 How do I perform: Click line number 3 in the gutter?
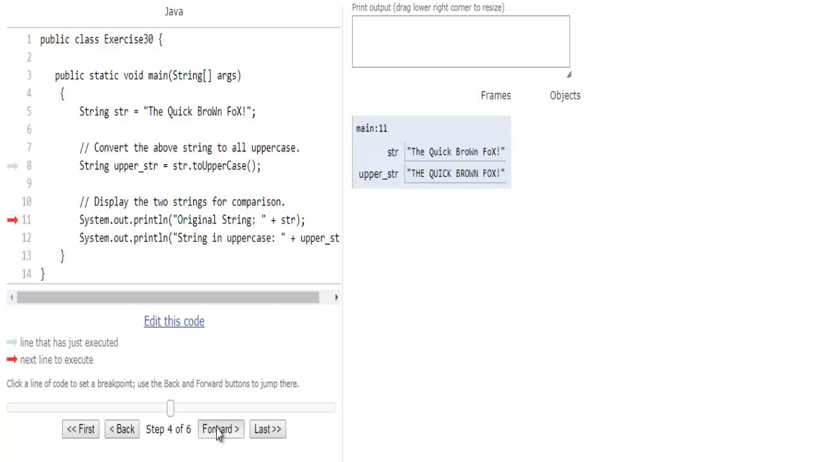[29, 76]
